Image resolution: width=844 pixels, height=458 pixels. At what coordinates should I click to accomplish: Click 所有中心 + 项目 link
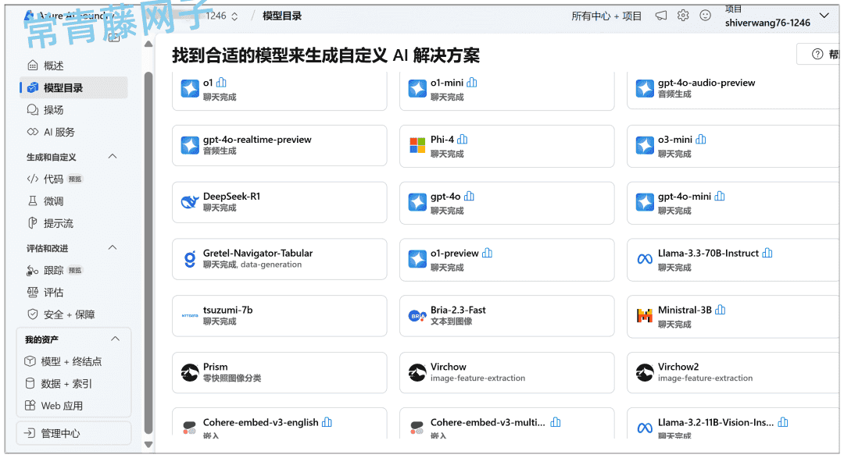[x=606, y=16]
